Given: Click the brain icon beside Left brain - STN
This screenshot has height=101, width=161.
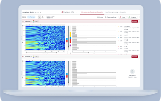Looking at the screenshot, I should (62, 12).
